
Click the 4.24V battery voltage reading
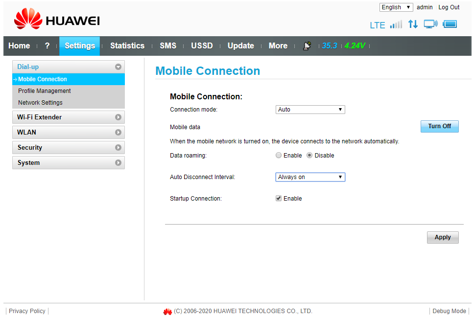pos(355,45)
